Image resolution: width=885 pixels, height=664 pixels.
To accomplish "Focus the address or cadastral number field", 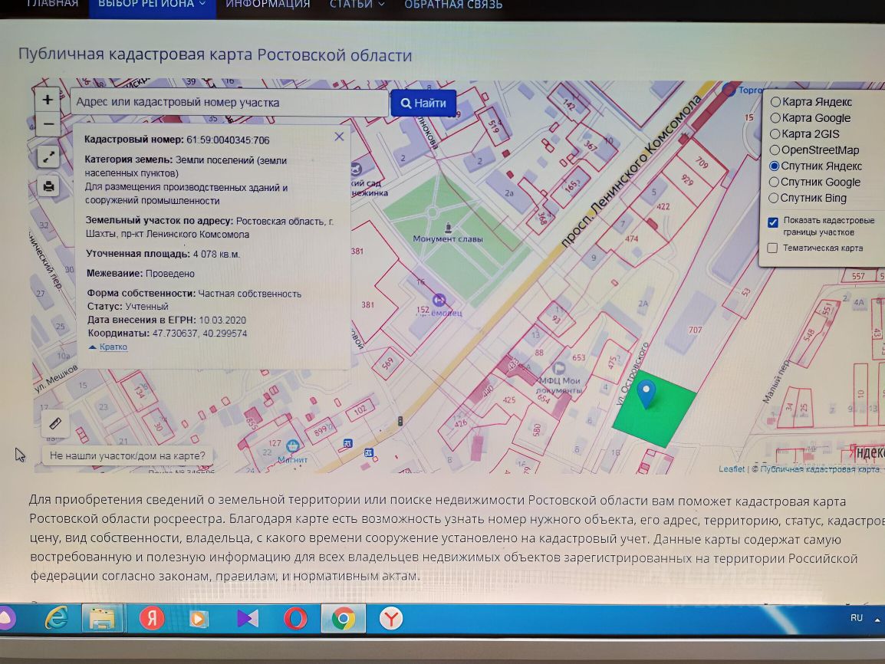I will pyautogui.click(x=229, y=103).
